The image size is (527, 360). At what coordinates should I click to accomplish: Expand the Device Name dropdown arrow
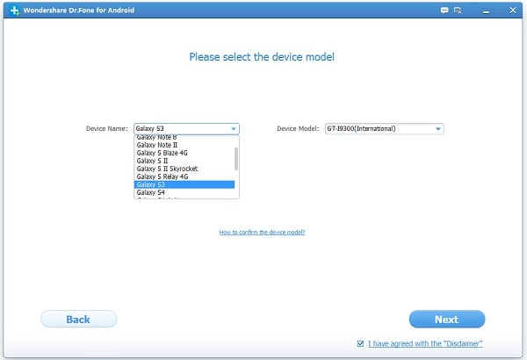click(234, 129)
